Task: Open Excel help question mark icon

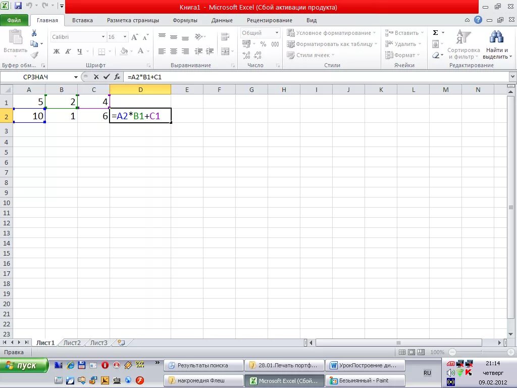Action: coord(478,20)
